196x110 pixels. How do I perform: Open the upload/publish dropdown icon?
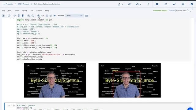pyautogui.click(x=120, y=4)
